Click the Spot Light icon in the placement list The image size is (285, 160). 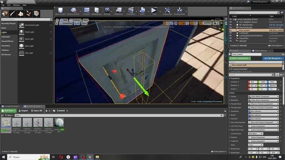(21, 39)
